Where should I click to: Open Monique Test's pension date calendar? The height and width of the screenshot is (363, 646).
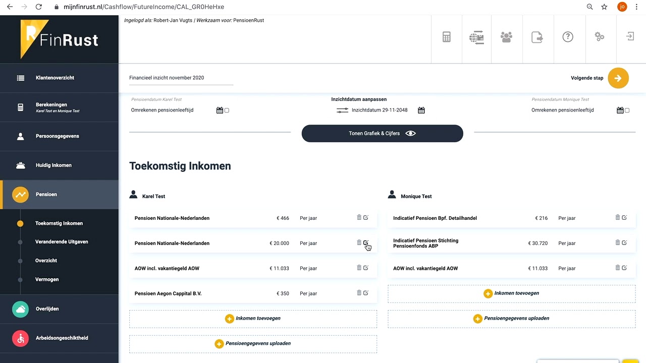620,110
